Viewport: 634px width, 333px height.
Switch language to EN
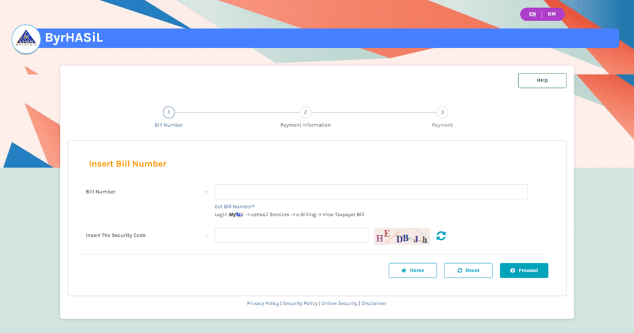click(532, 14)
